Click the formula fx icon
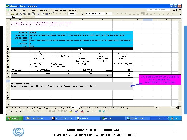The width and height of the screenshot is (187, 140). (33, 17)
